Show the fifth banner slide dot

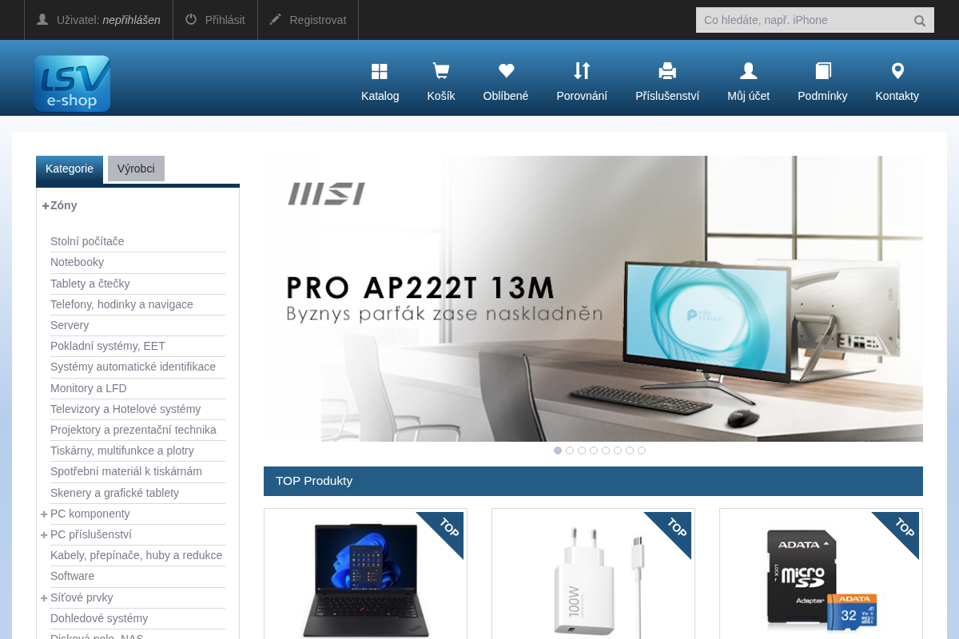606,450
